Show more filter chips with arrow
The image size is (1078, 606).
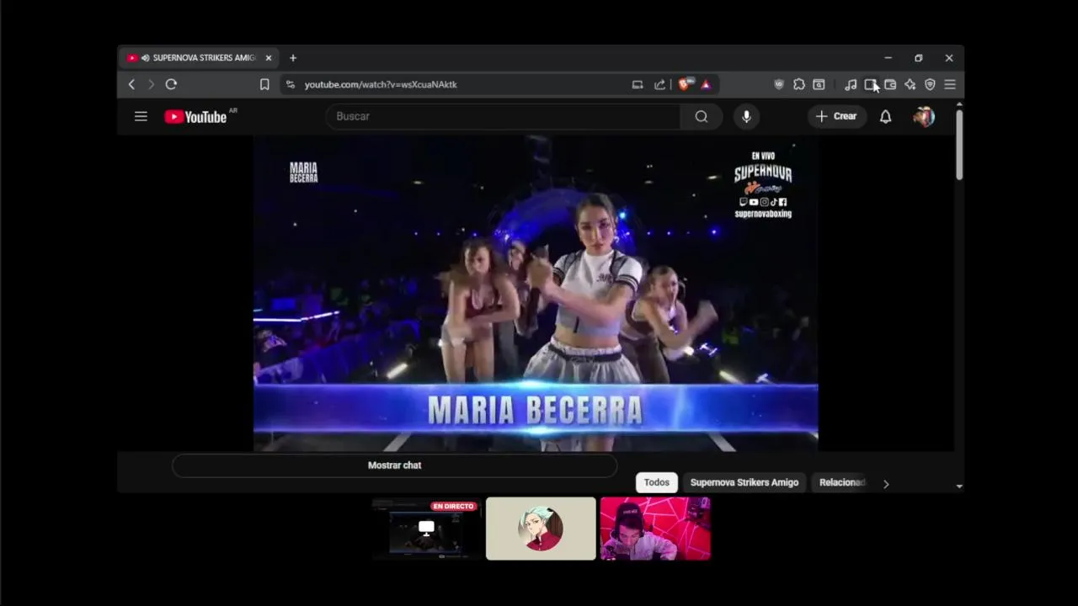pyautogui.click(x=886, y=483)
